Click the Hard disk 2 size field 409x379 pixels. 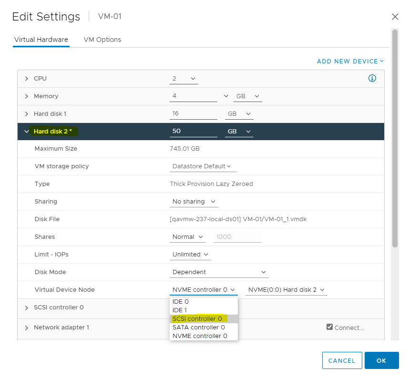click(x=193, y=131)
